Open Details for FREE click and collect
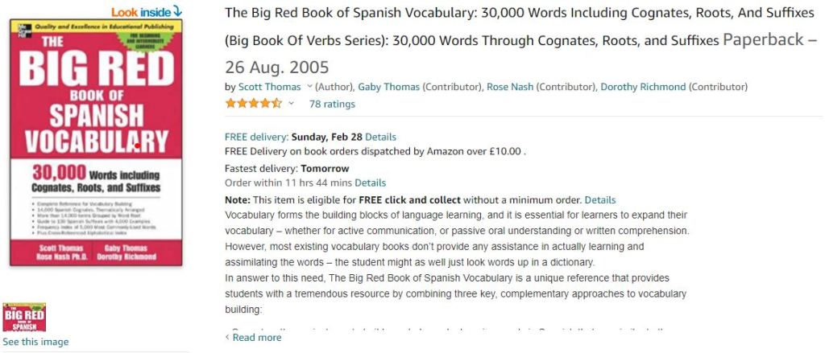The image size is (825, 353). point(600,199)
